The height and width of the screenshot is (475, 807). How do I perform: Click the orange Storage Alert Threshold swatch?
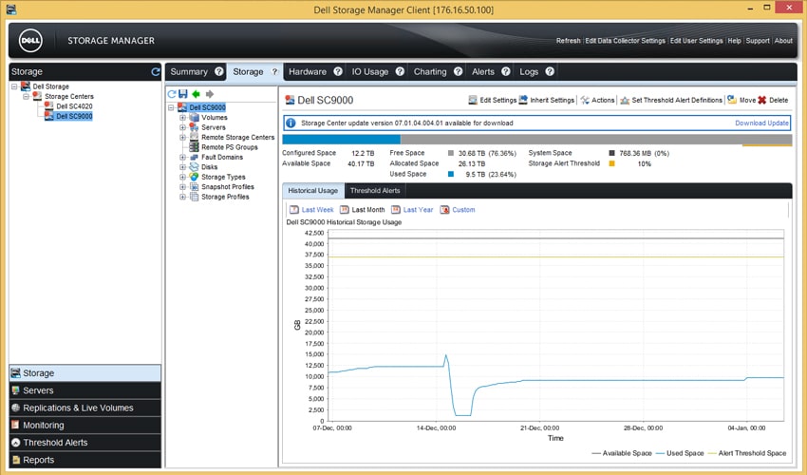[612, 163]
